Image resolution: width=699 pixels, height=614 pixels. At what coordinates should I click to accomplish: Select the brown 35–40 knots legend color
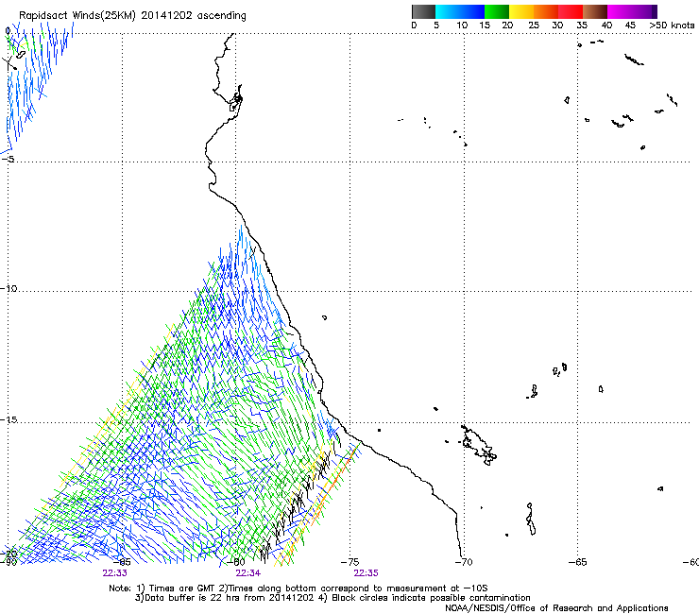pyautogui.click(x=595, y=11)
